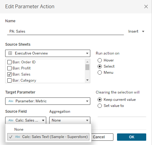Viewport: 152px width, 145px height.
Task: Click the Abc icon next to Parameter: Metric
Action: click(11, 101)
